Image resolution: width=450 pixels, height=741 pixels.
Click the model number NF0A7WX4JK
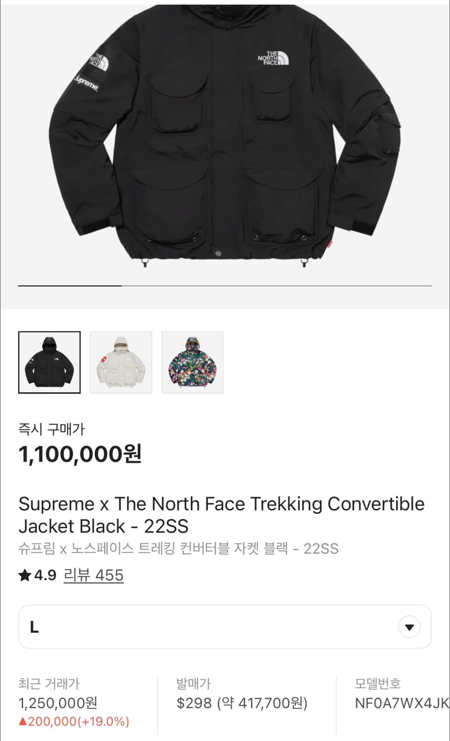[x=401, y=703]
